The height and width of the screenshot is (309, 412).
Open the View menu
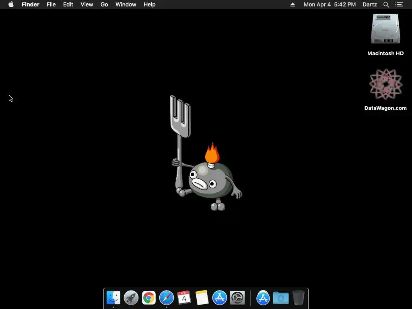[87, 4]
